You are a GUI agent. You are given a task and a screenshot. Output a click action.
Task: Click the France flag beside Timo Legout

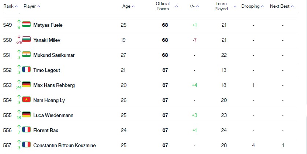click(26, 69)
